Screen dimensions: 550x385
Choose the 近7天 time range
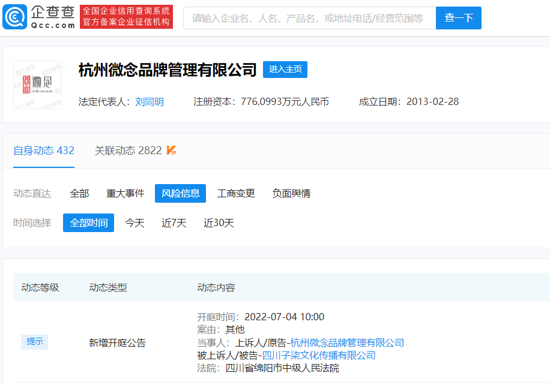174,223
